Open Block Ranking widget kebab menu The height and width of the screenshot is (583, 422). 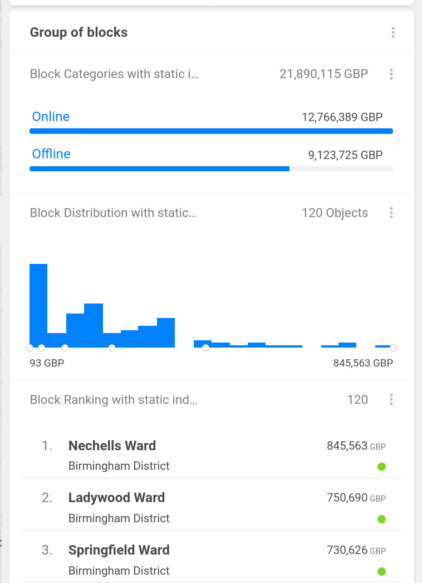point(391,399)
